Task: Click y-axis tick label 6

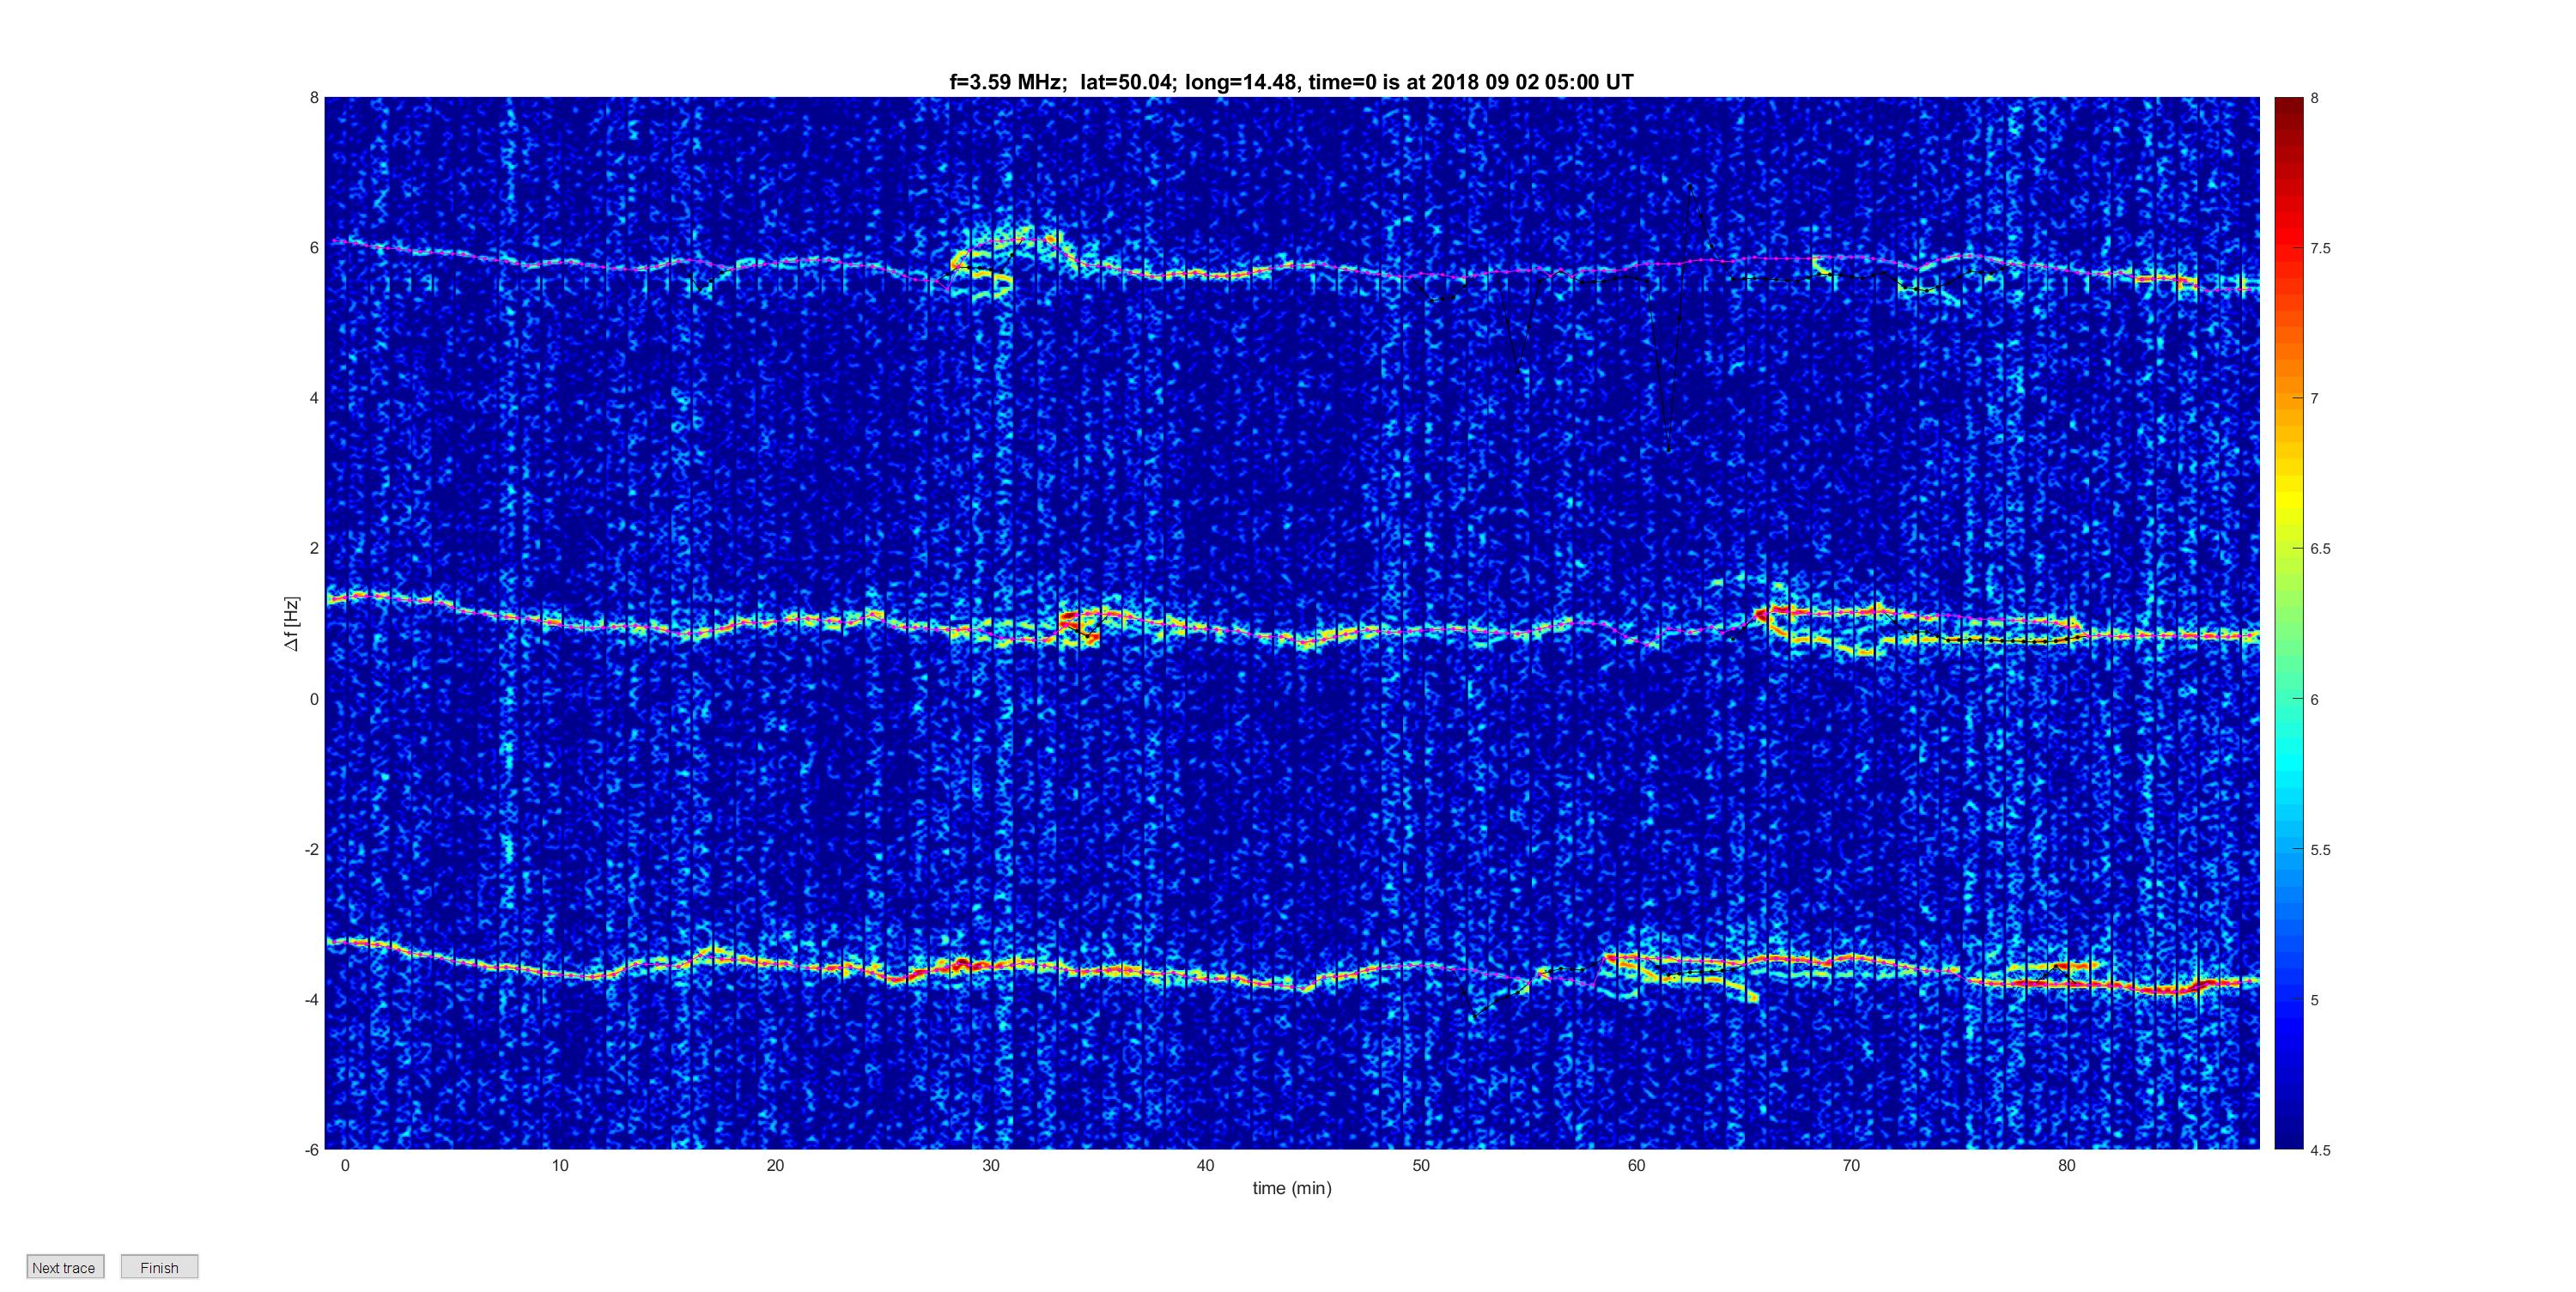Action: [x=314, y=248]
